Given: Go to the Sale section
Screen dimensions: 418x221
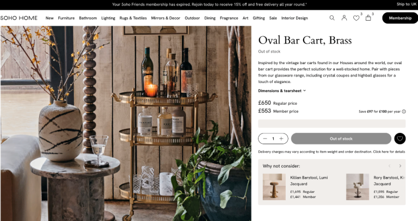Looking at the screenshot, I should pos(273,18).
